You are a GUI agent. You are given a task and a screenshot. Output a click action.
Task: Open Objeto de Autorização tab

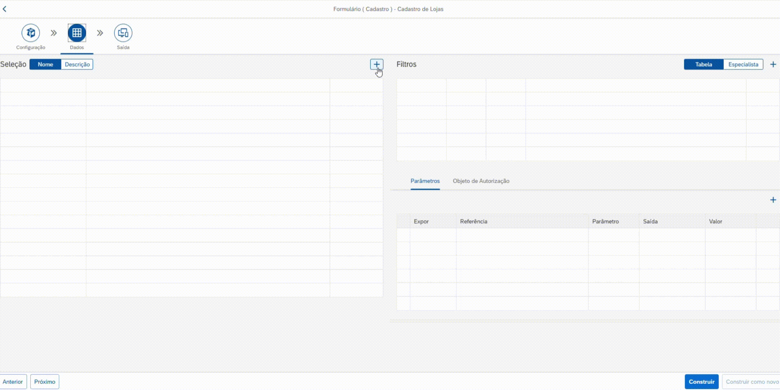[481, 181]
